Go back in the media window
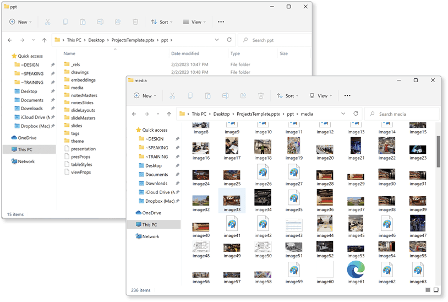 click(x=134, y=114)
